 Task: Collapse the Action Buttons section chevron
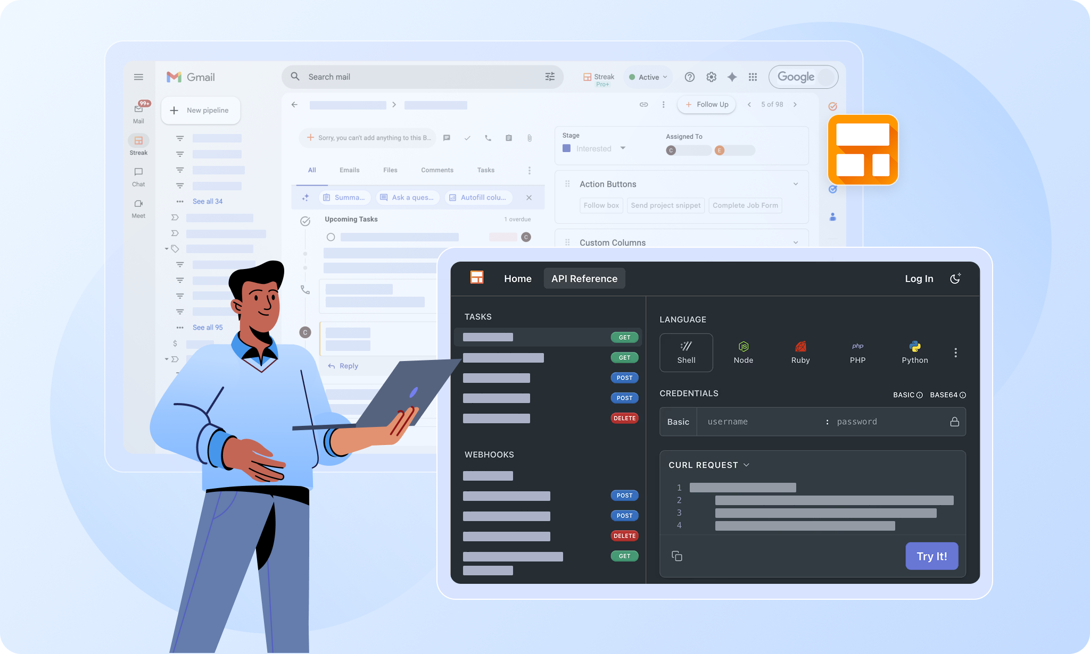(796, 184)
